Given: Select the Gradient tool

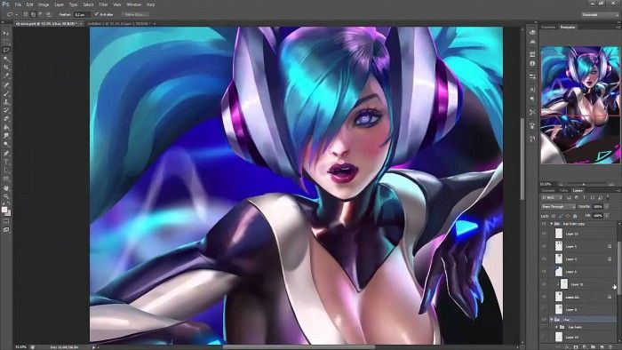Looking at the screenshot, I should click(x=6, y=127).
